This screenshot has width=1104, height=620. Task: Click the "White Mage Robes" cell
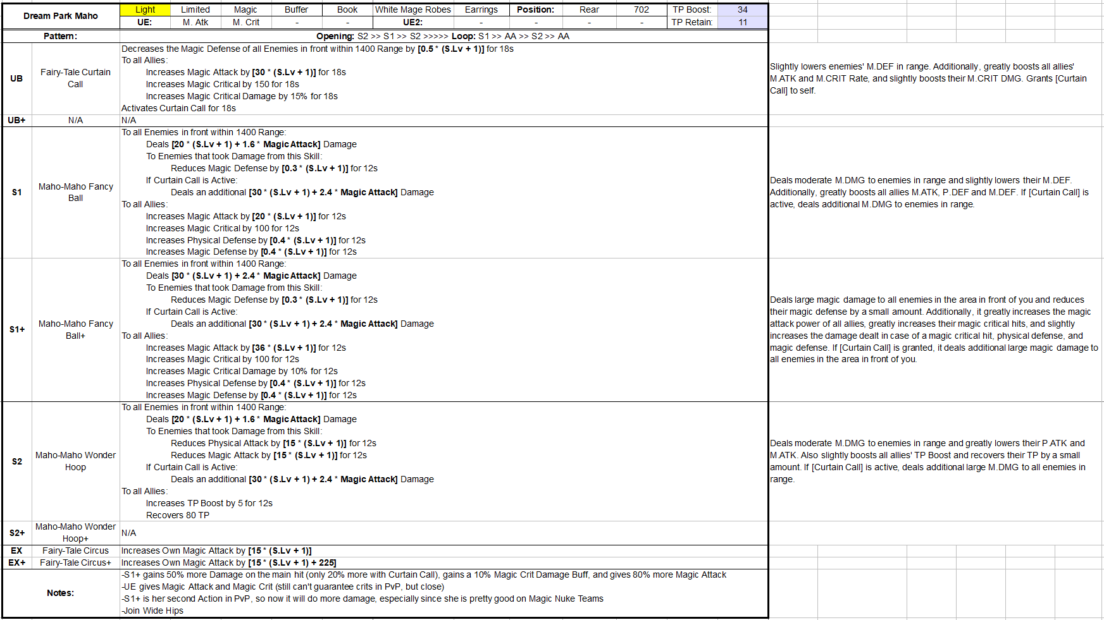413,10
